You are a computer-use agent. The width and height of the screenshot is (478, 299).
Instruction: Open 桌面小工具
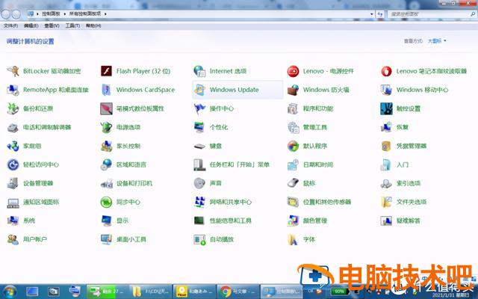click(x=124, y=239)
